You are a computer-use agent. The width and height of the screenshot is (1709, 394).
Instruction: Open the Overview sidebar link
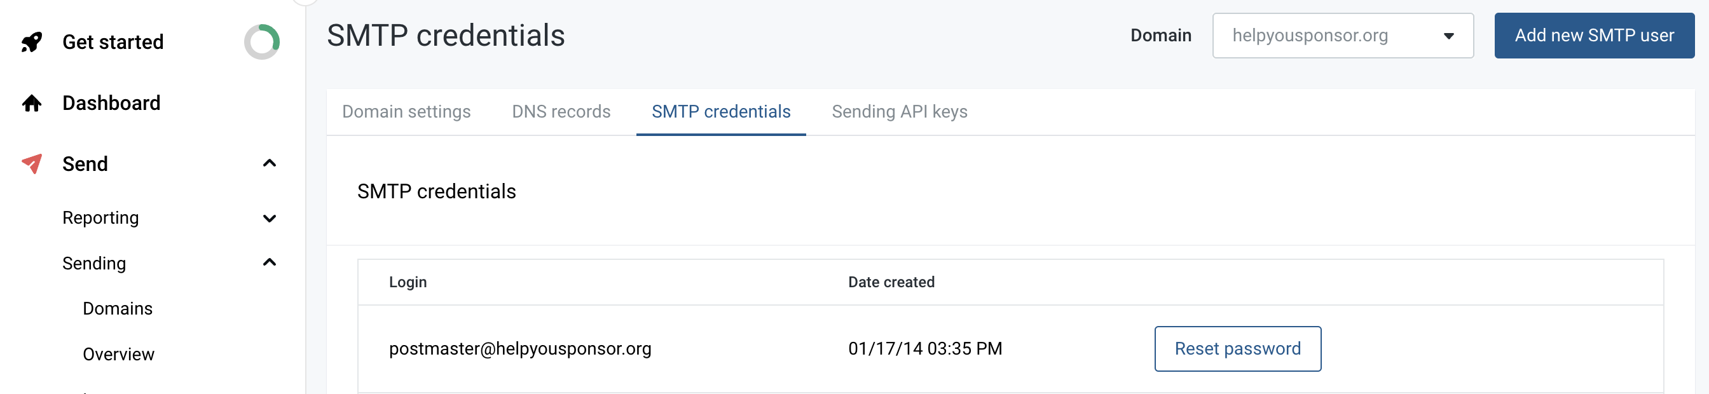(118, 355)
